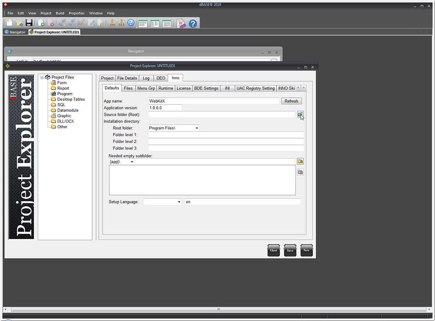Screen dimensions: 435x321
Task: Click the horizontal scrollbar thumb at the bottom
Action: point(218,309)
